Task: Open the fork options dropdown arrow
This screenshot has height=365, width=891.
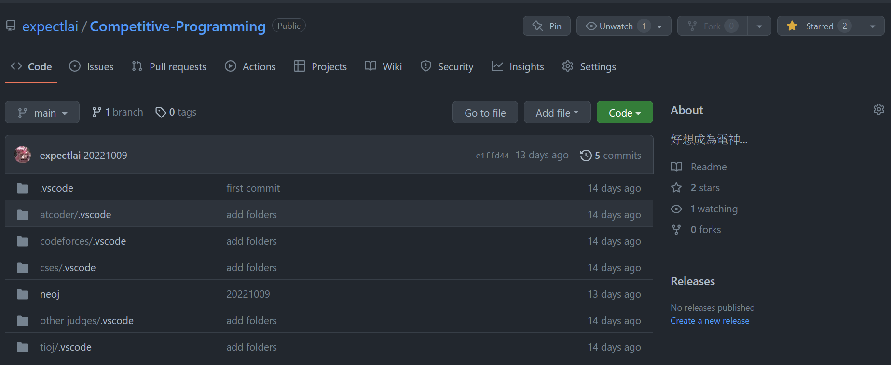Action: (x=759, y=26)
